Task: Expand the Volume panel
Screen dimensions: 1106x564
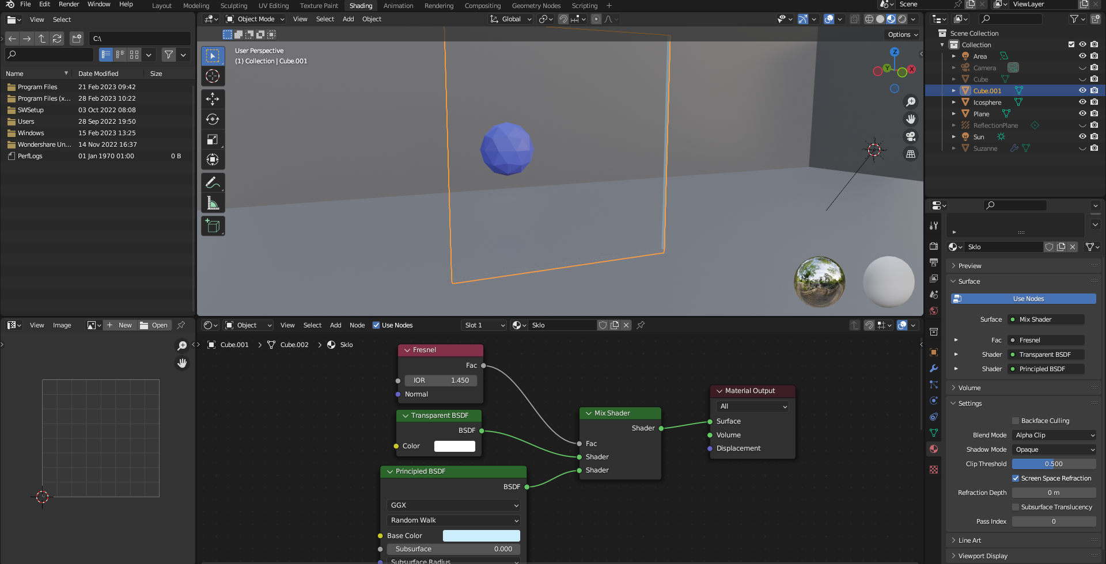Action: (969, 388)
